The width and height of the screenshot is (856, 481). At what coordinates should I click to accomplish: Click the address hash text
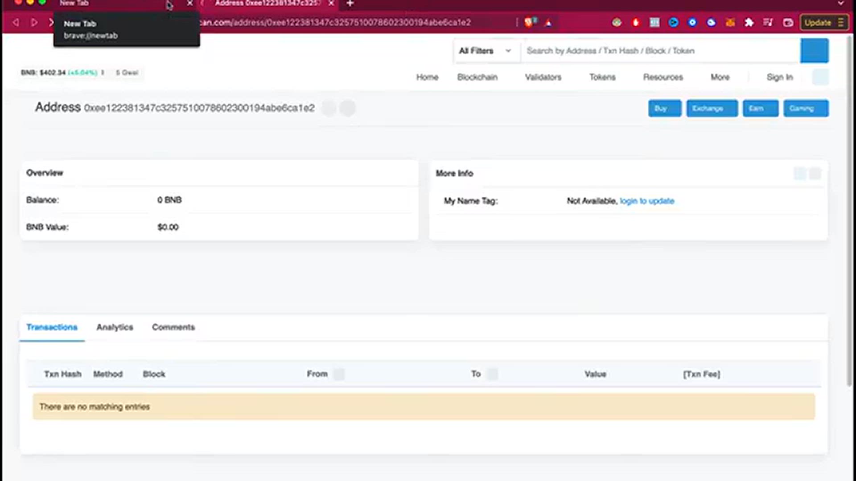(199, 108)
